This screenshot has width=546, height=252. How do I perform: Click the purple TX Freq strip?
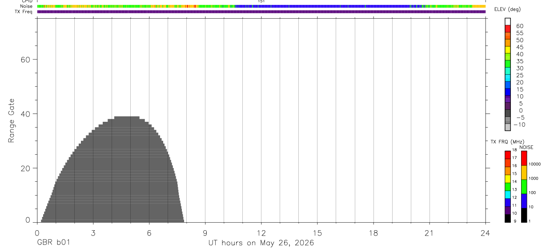tap(261, 12)
